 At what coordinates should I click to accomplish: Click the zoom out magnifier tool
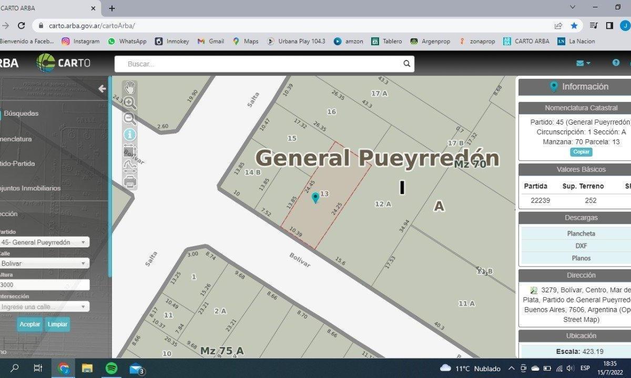tap(130, 119)
